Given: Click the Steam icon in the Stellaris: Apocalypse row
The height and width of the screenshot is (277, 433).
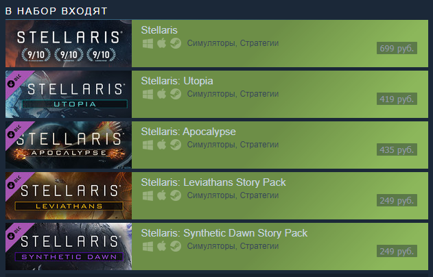Looking at the screenshot, I should 176,145.
